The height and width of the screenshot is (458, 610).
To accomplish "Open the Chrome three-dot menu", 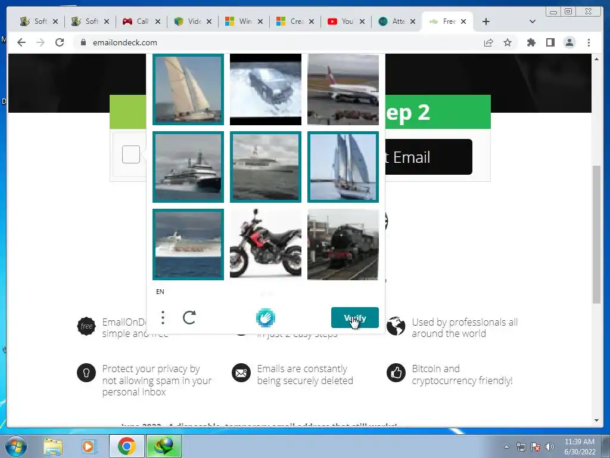I will [589, 42].
